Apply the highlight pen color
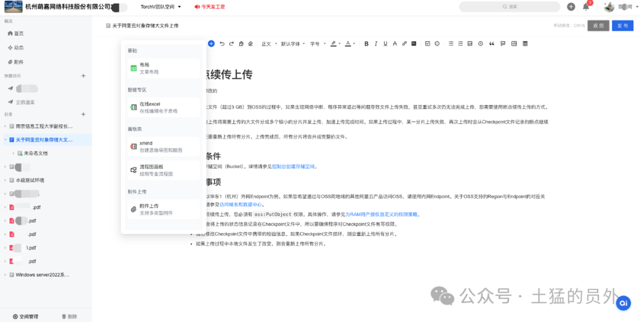 click(x=334, y=44)
